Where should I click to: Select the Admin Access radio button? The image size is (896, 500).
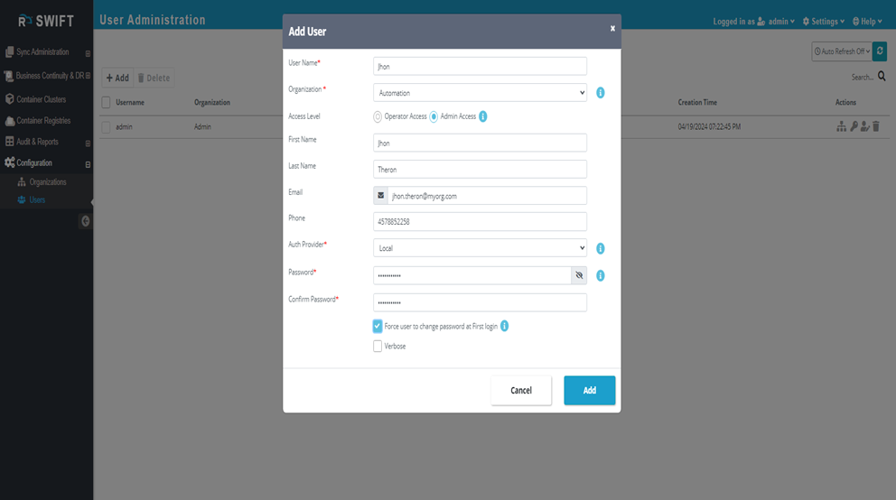[434, 116]
